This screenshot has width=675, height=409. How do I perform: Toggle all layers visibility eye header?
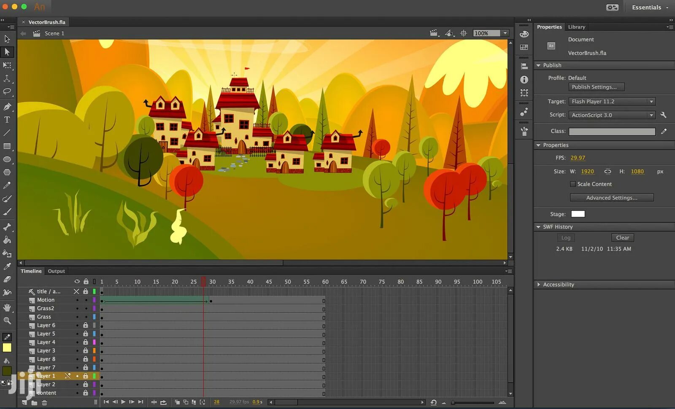point(77,281)
